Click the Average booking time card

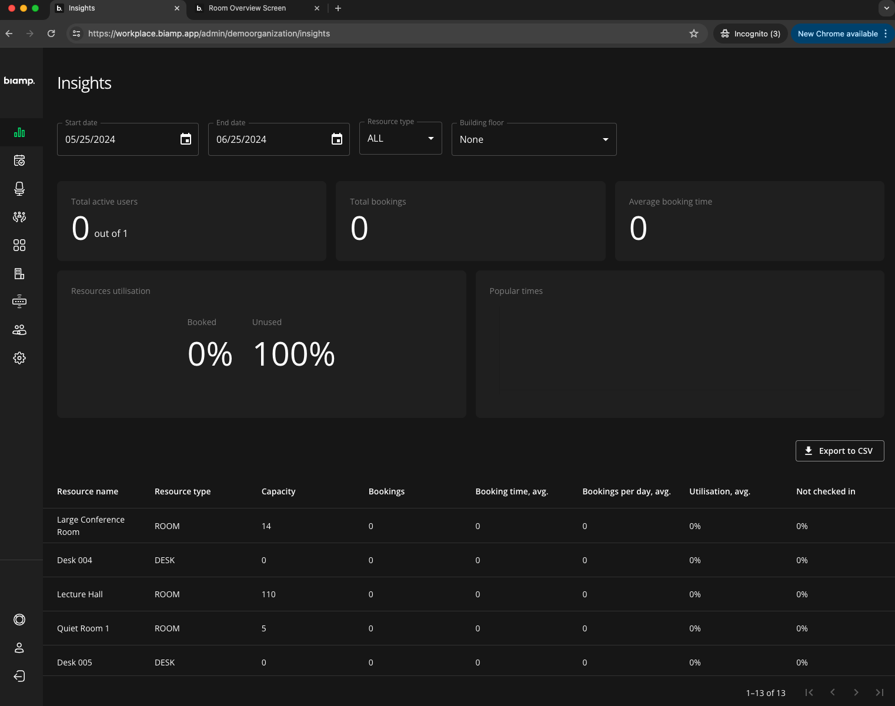click(x=750, y=221)
